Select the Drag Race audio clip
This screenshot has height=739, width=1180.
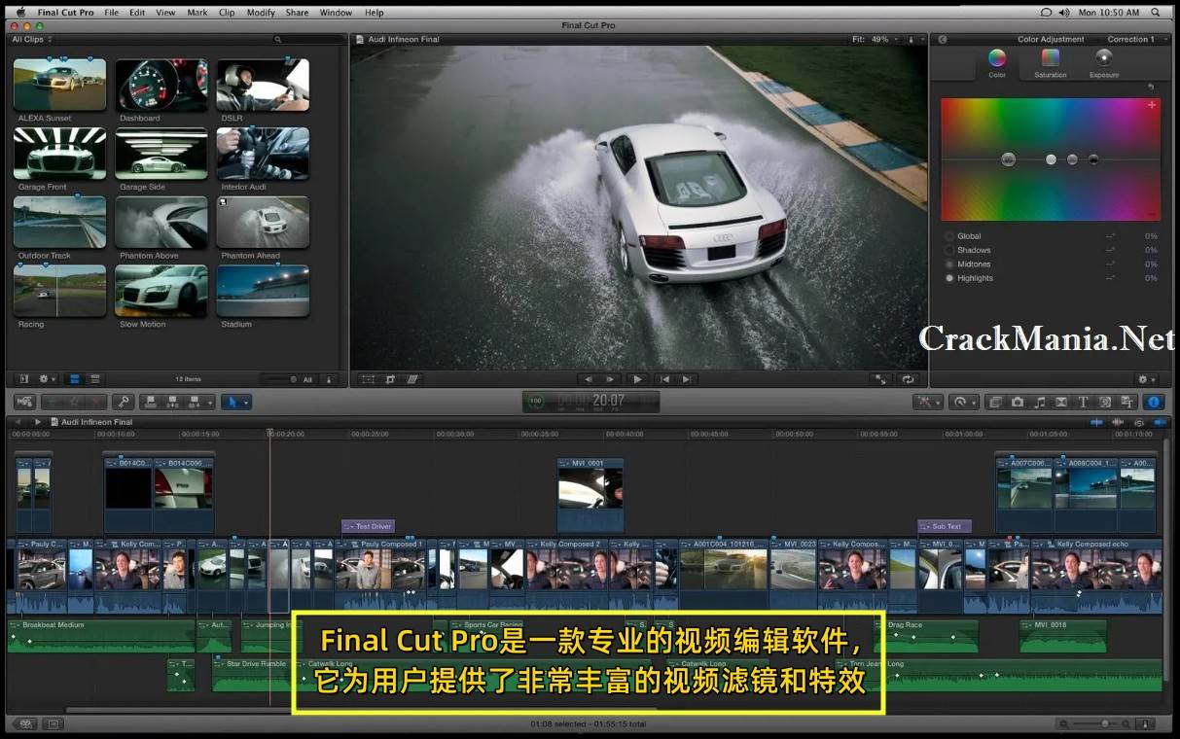(x=926, y=636)
